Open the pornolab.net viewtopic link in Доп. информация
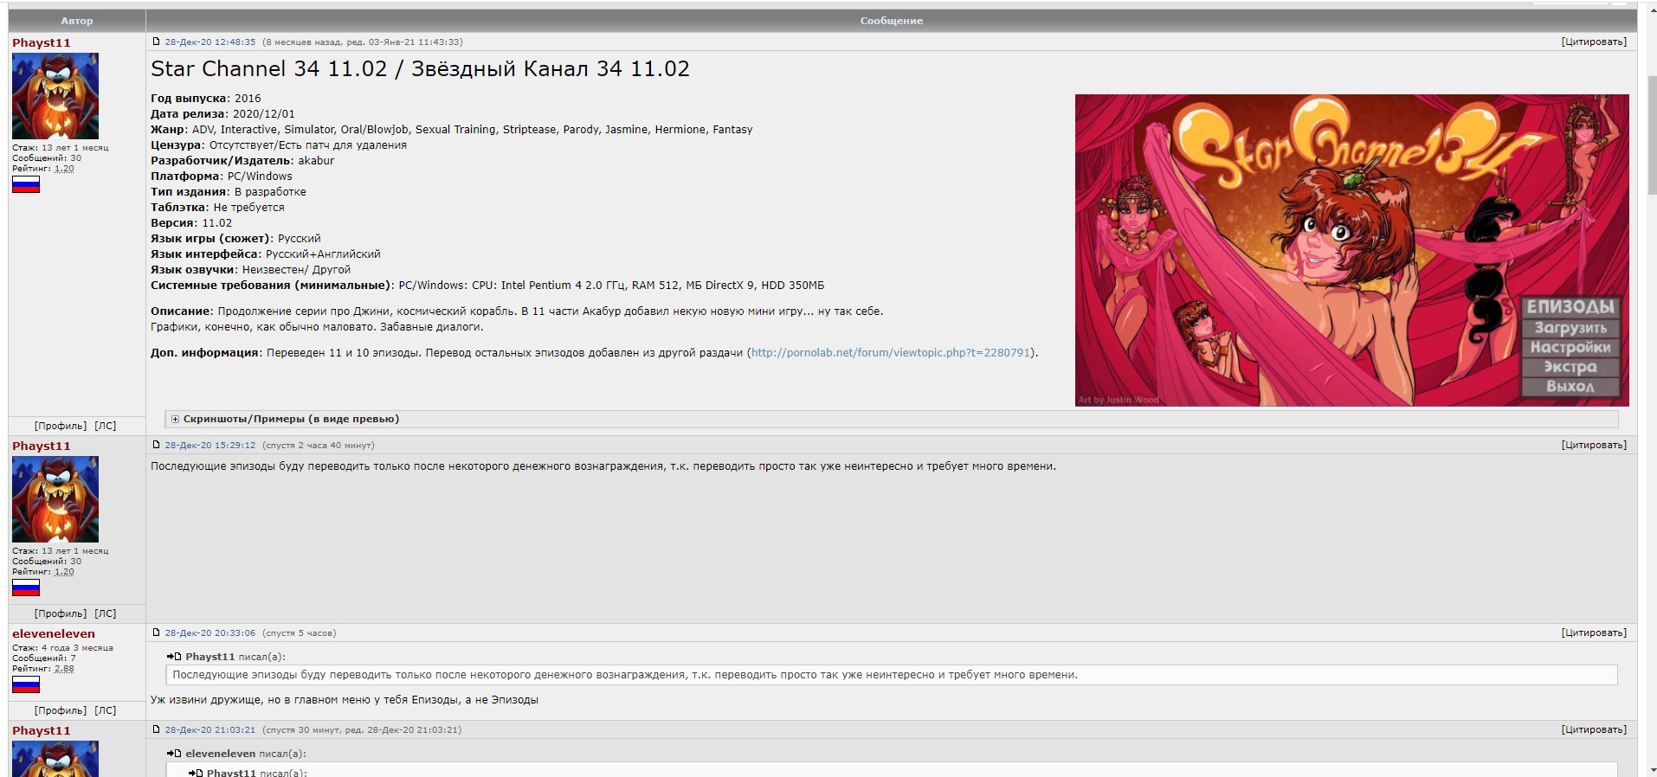This screenshot has height=777, width=1657. click(891, 353)
